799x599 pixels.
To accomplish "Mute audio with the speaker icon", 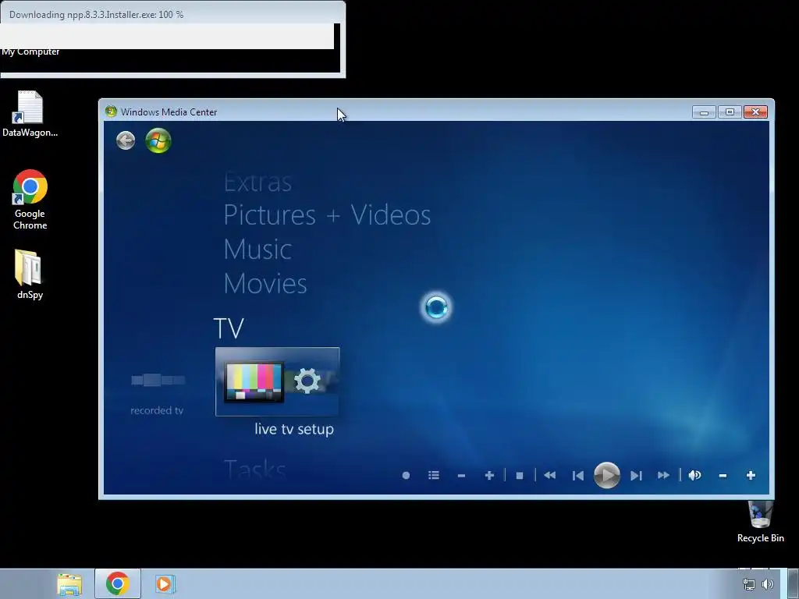I will click(694, 475).
